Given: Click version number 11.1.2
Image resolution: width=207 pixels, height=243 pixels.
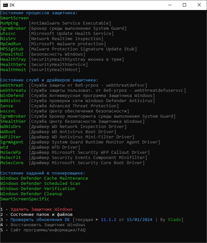Looking at the screenshot, I should coord(109,220).
